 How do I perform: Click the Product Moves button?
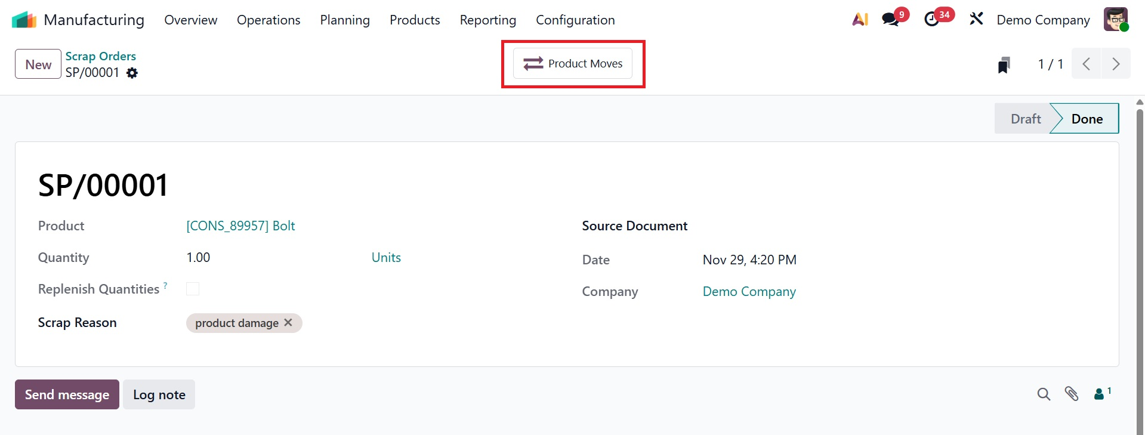[x=573, y=63]
